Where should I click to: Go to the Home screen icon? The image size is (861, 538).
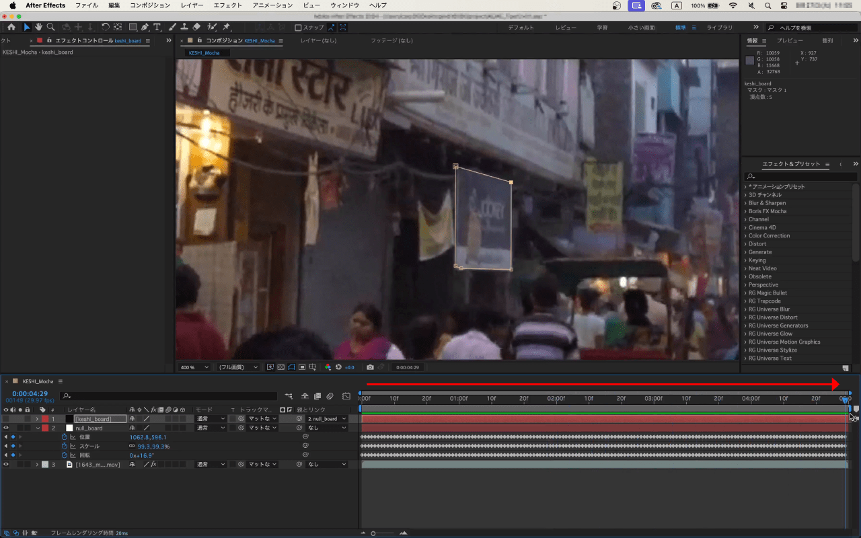tap(11, 28)
